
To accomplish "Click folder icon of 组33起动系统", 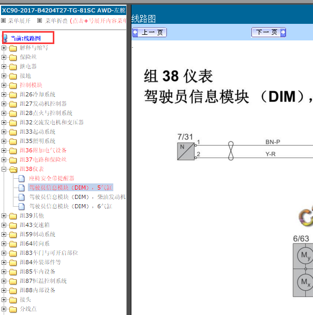I will [13, 132].
